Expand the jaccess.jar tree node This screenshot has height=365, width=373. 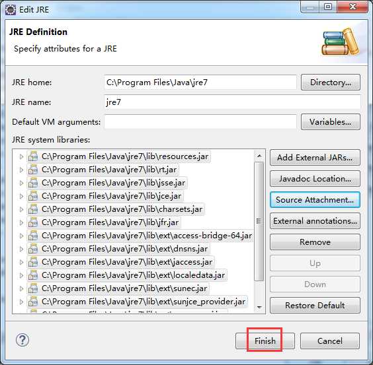tap(21, 262)
